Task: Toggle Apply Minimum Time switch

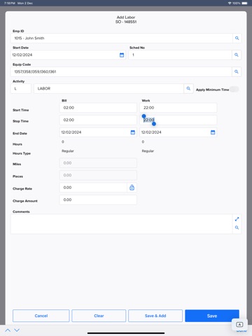Action: pyautogui.click(x=234, y=89)
